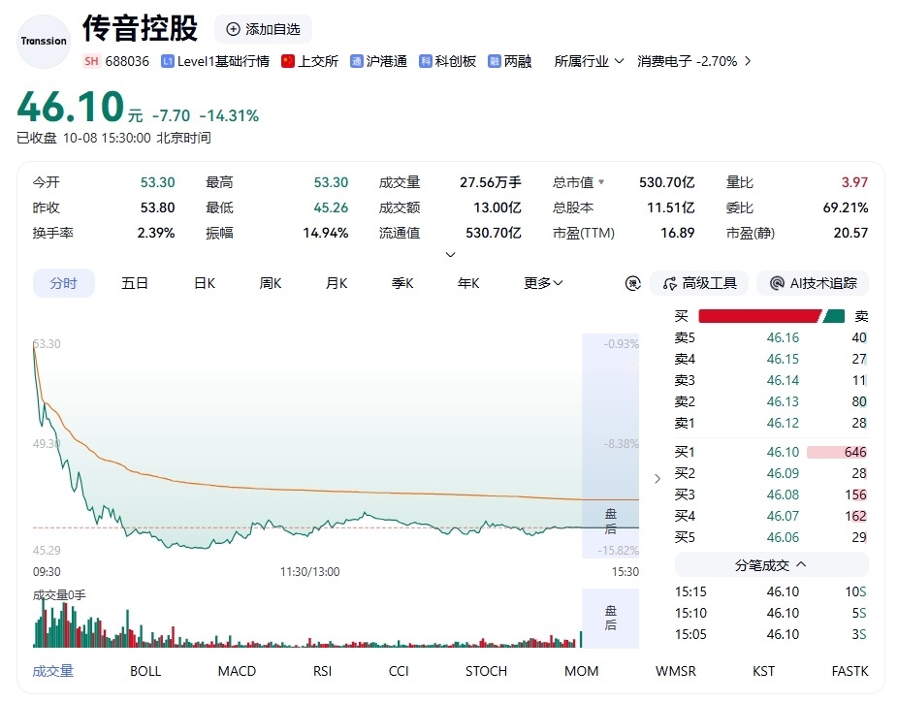Viewport: 898px width, 702px height.
Task: Select KST indicator tab
Action: [763, 671]
